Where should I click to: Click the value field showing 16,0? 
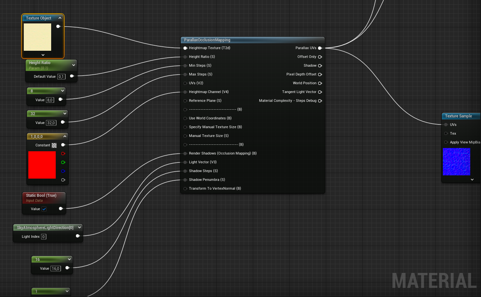coord(56,269)
